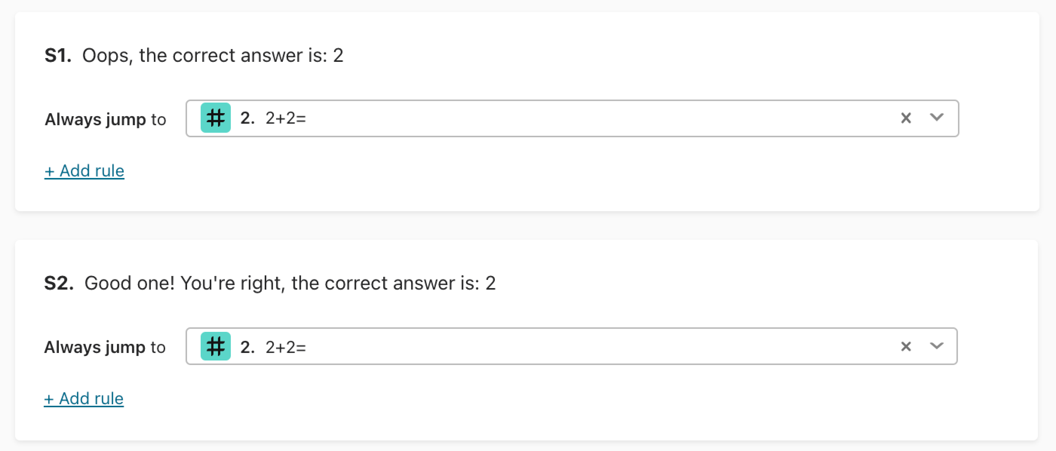Click the 'Always jump to' label in S1
The width and height of the screenshot is (1056, 451).
105,119
